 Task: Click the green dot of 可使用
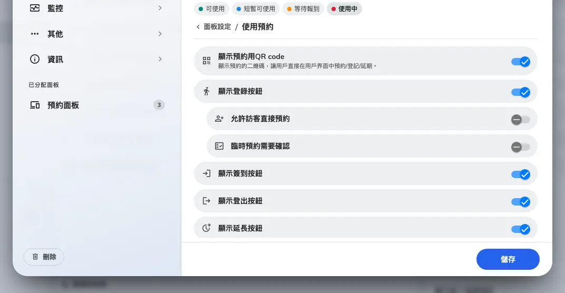(x=201, y=9)
